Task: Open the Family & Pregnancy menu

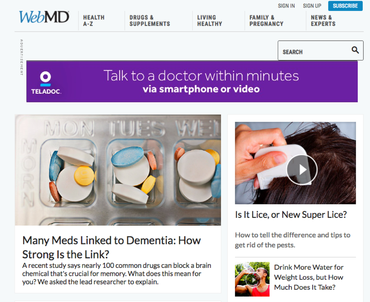Action: 266,21
